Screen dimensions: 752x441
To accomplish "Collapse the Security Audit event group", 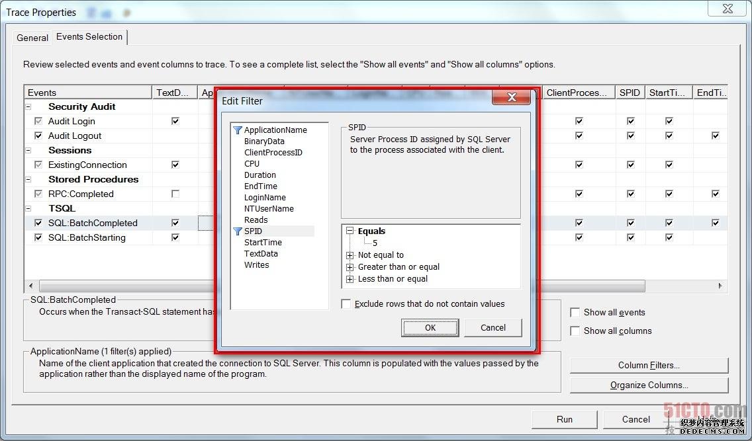I will (28, 106).
